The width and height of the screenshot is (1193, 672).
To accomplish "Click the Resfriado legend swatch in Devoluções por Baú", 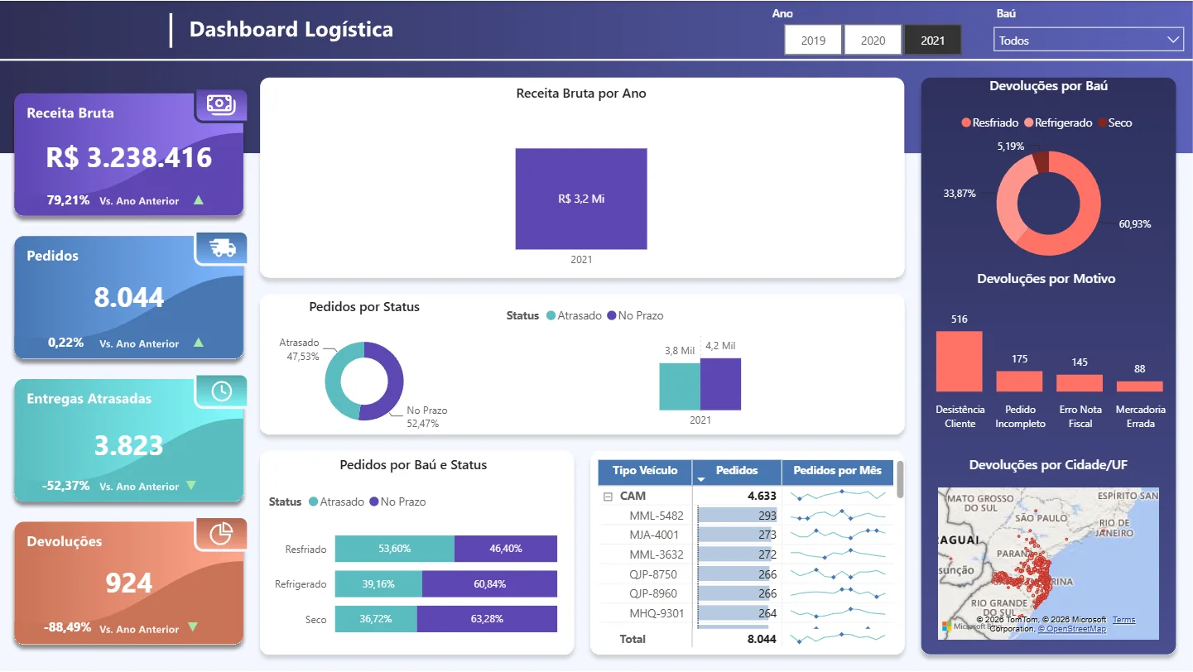I will pos(966,122).
